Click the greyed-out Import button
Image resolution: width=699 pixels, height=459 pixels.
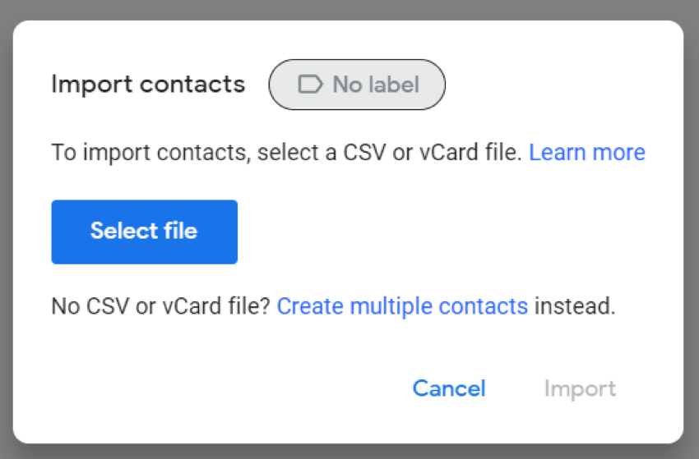(x=580, y=388)
